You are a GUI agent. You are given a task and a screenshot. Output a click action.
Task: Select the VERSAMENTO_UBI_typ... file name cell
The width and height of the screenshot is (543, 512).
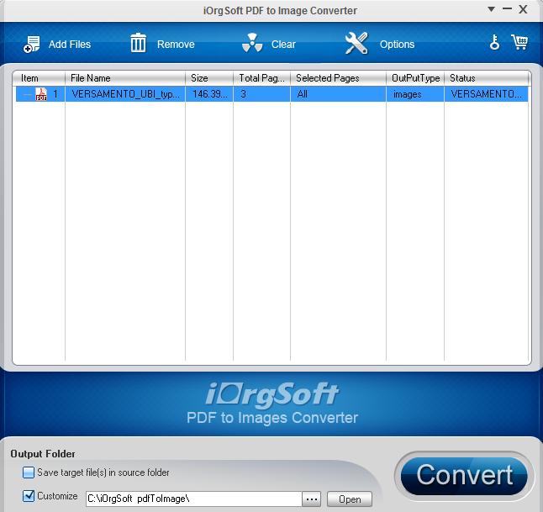tap(125, 94)
